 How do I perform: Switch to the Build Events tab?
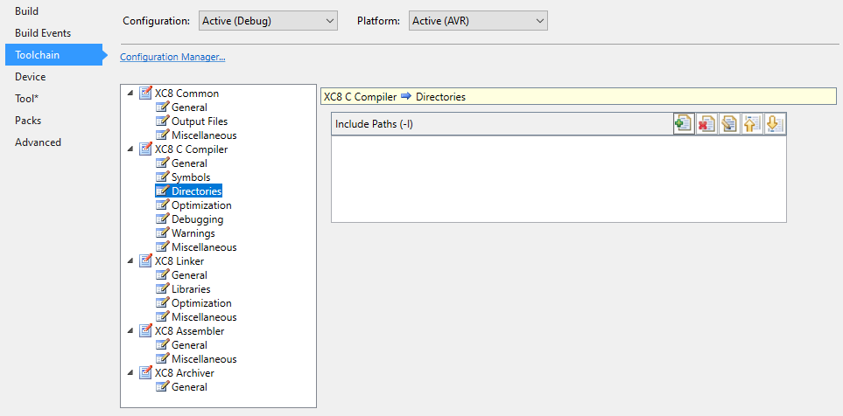[43, 33]
